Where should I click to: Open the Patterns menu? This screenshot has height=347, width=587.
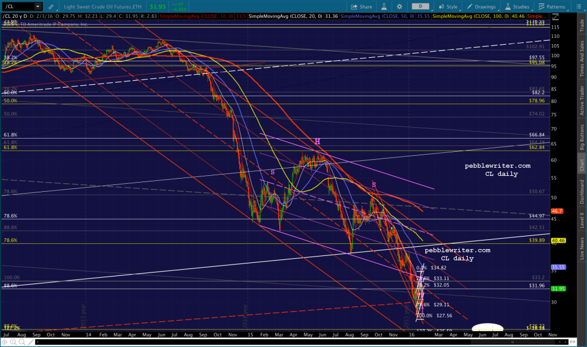(552, 7)
